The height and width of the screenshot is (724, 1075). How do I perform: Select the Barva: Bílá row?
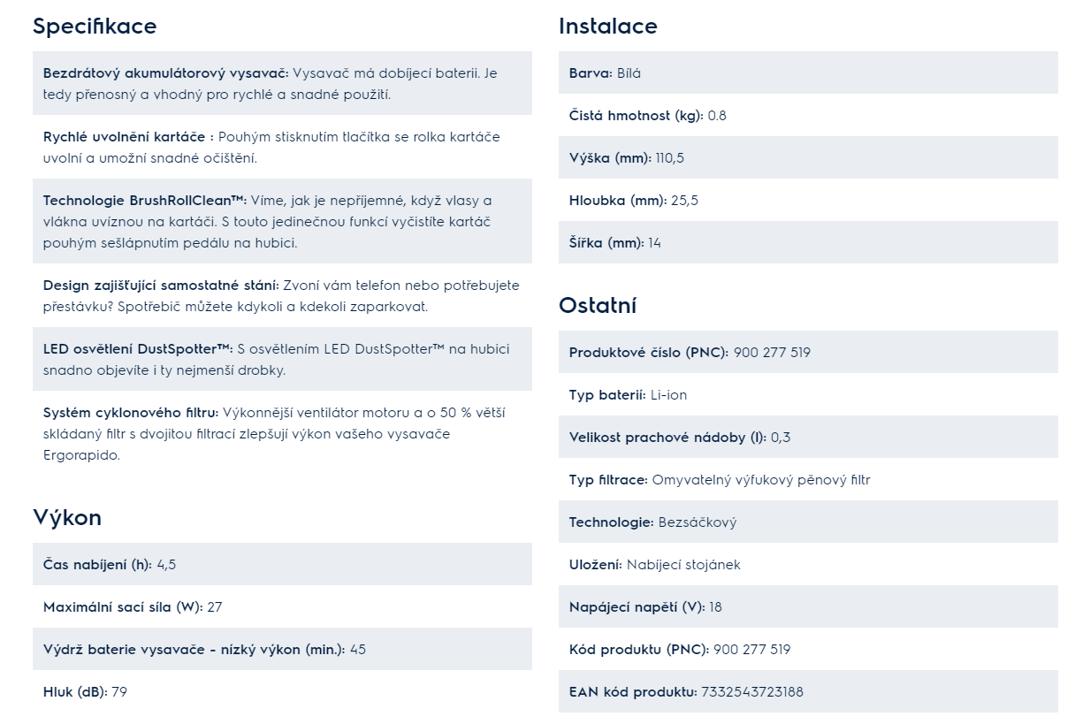808,72
